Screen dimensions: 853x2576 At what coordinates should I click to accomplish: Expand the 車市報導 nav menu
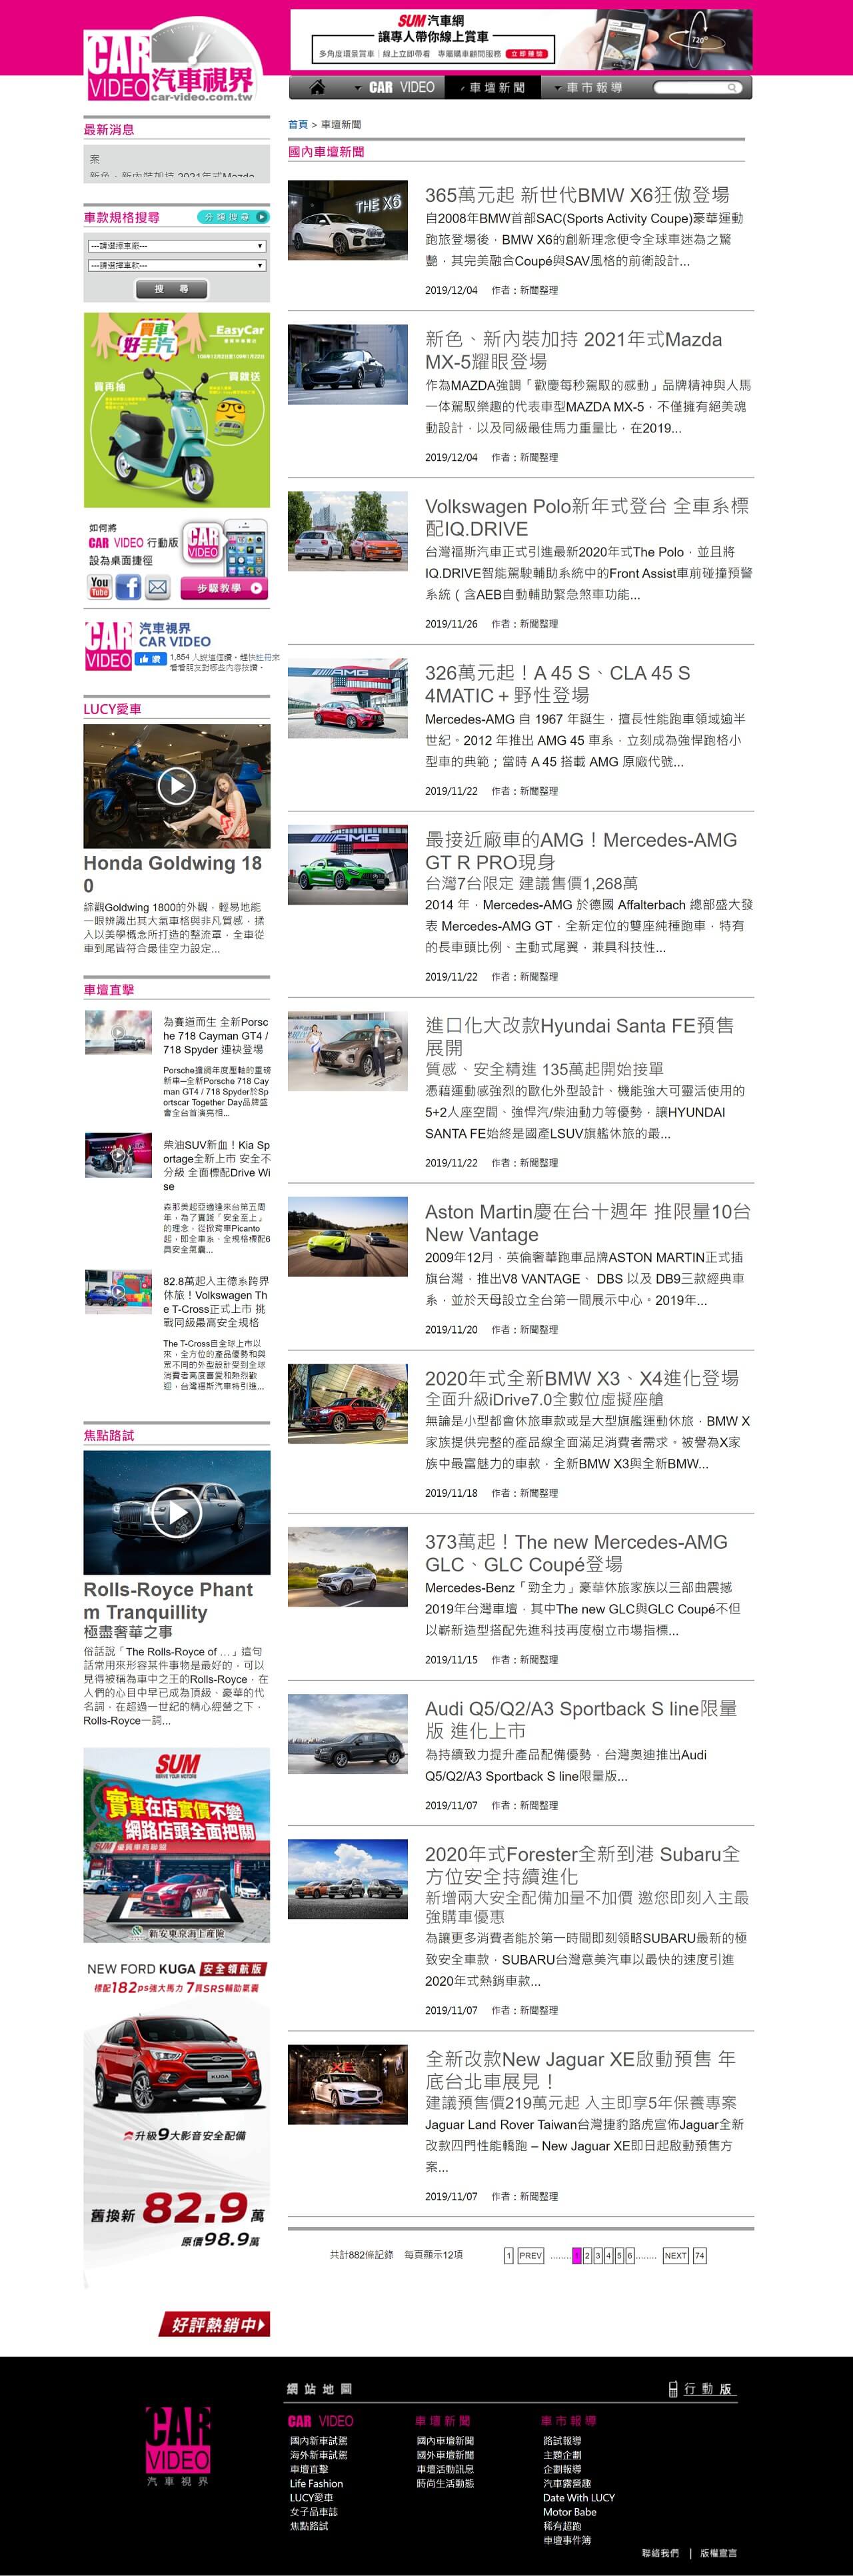(x=589, y=87)
